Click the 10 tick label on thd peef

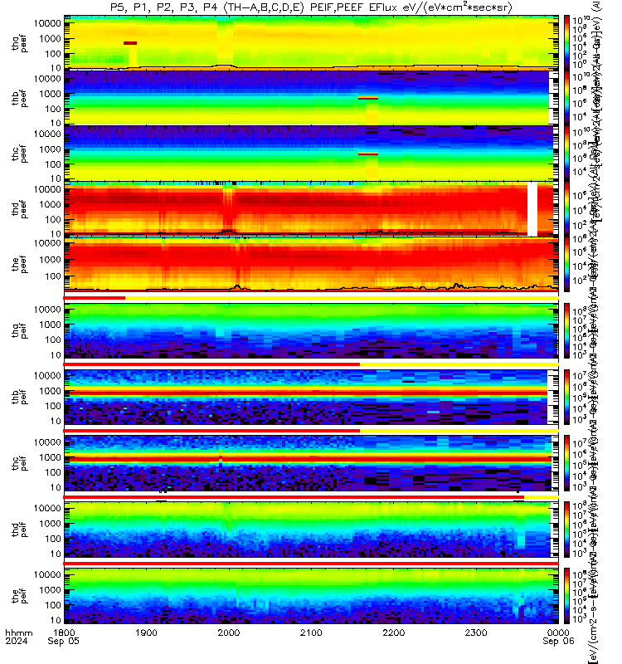click(56, 234)
